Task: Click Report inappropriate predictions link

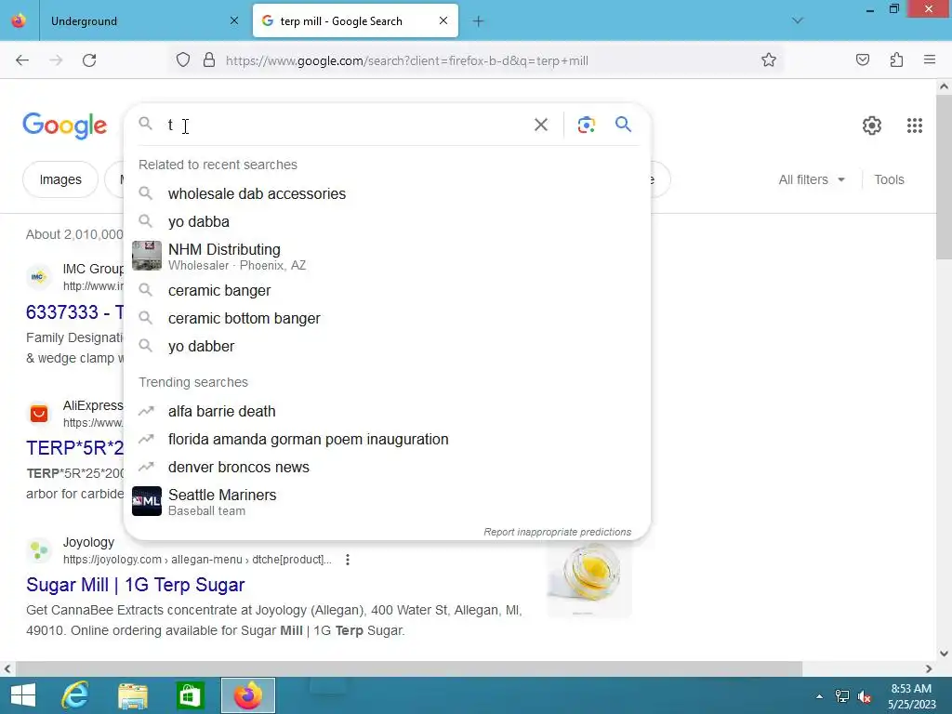Action: (x=558, y=532)
